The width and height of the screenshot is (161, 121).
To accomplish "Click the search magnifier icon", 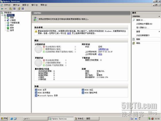I will pyautogui.click(x=134, y=20).
